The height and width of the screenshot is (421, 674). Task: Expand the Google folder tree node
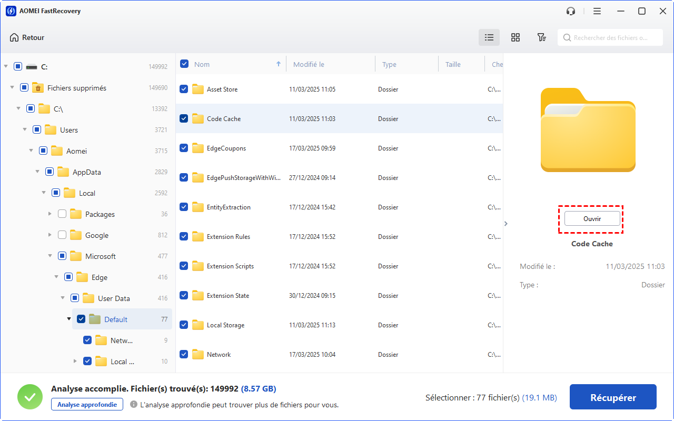click(x=50, y=235)
